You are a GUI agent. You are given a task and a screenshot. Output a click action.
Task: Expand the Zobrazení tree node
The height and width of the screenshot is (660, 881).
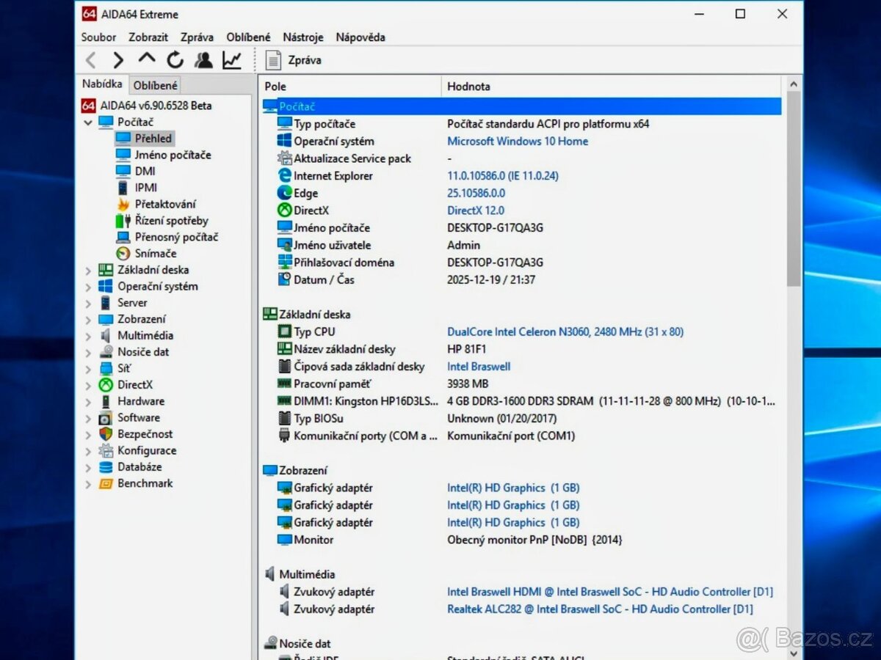pos(88,320)
